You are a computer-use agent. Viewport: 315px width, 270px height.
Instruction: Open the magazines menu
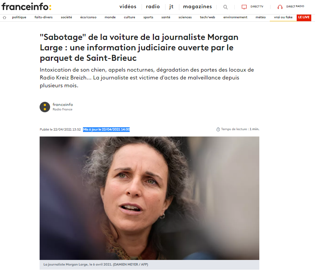pyautogui.click(x=197, y=7)
